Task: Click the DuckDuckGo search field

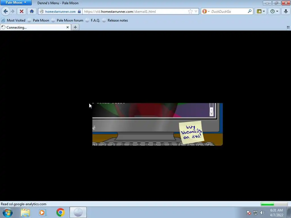Action: [x=229, y=11]
